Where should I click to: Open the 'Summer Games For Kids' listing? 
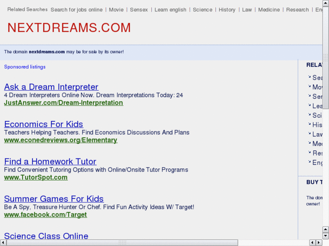pos(54,199)
